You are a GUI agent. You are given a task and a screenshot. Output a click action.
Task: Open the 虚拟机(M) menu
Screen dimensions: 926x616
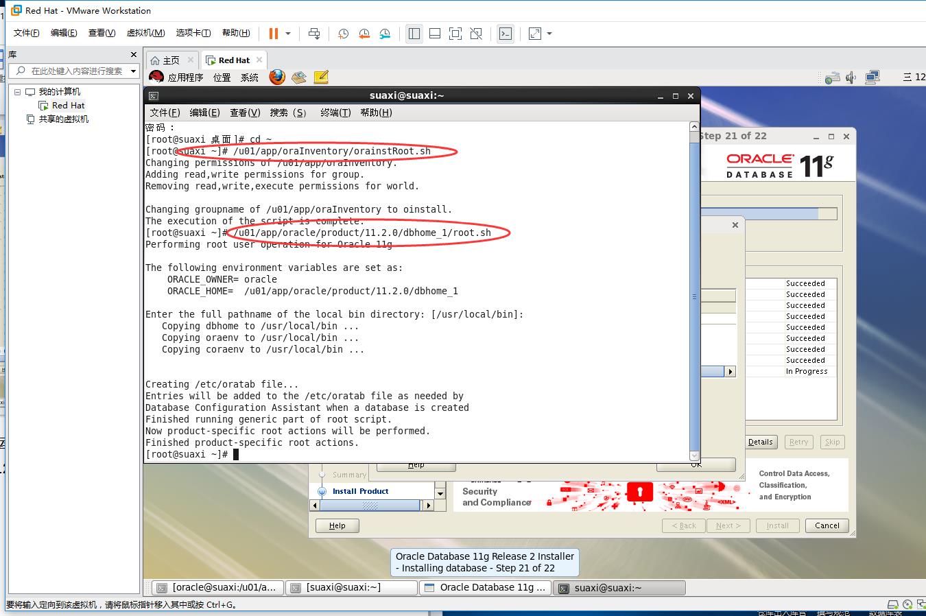(x=145, y=33)
